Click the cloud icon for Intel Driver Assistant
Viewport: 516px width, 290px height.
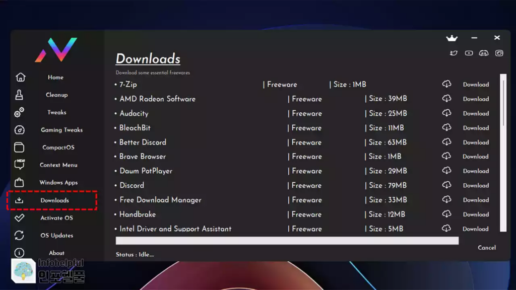pyautogui.click(x=446, y=229)
